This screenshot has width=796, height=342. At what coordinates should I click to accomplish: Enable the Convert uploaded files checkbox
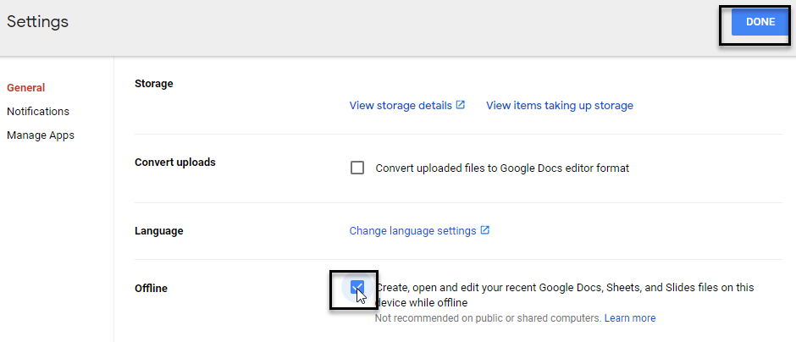point(357,168)
